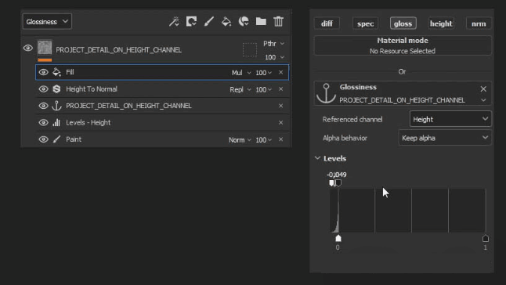Viewport: 506px width, 285px height.
Task: Switch to the diff channel tab
Action: pyautogui.click(x=327, y=23)
